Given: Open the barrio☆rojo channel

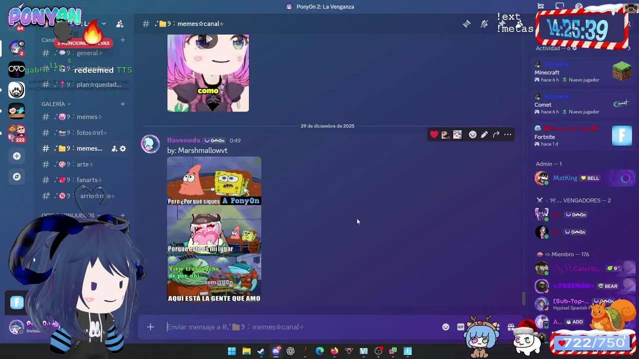Looking at the screenshot, I should [82, 196].
